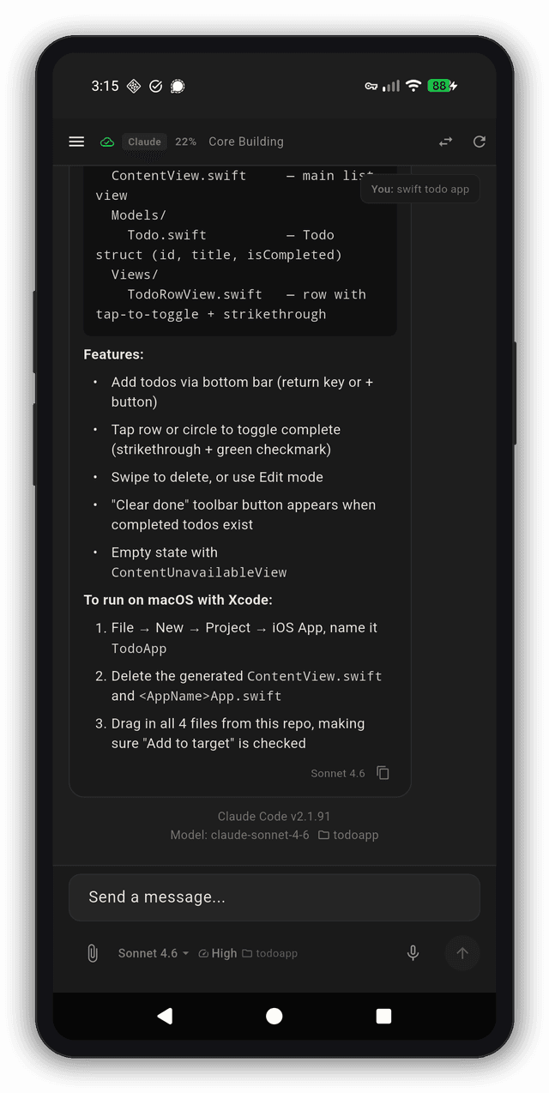This screenshot has width=549, height=1093.
Task: Click the Sonnet 4.6 attribution label
Action: [338, 772]
